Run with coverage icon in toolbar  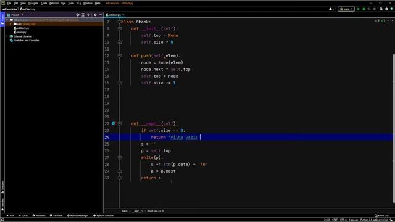pos(369,9)
